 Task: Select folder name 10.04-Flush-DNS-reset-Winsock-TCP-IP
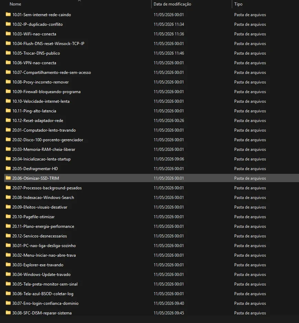(x=48, y=43)
